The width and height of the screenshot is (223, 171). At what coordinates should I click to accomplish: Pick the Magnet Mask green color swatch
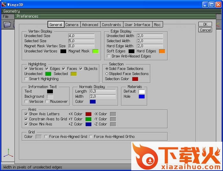(x=96, y=51)
